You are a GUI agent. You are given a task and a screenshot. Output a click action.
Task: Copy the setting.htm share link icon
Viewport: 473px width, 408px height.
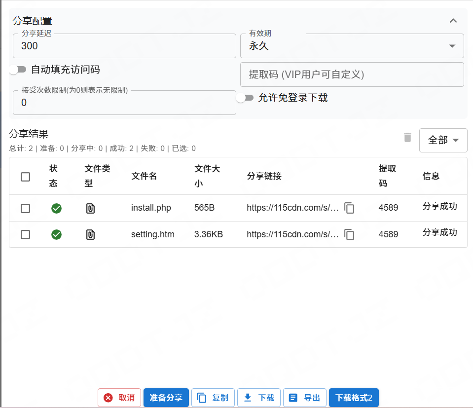click(349, 235)
